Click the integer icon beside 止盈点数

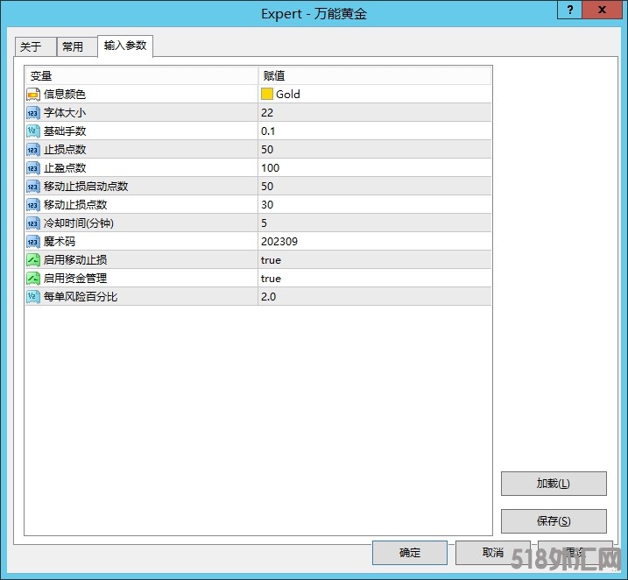pyautogui.click(x=33, y=168)
